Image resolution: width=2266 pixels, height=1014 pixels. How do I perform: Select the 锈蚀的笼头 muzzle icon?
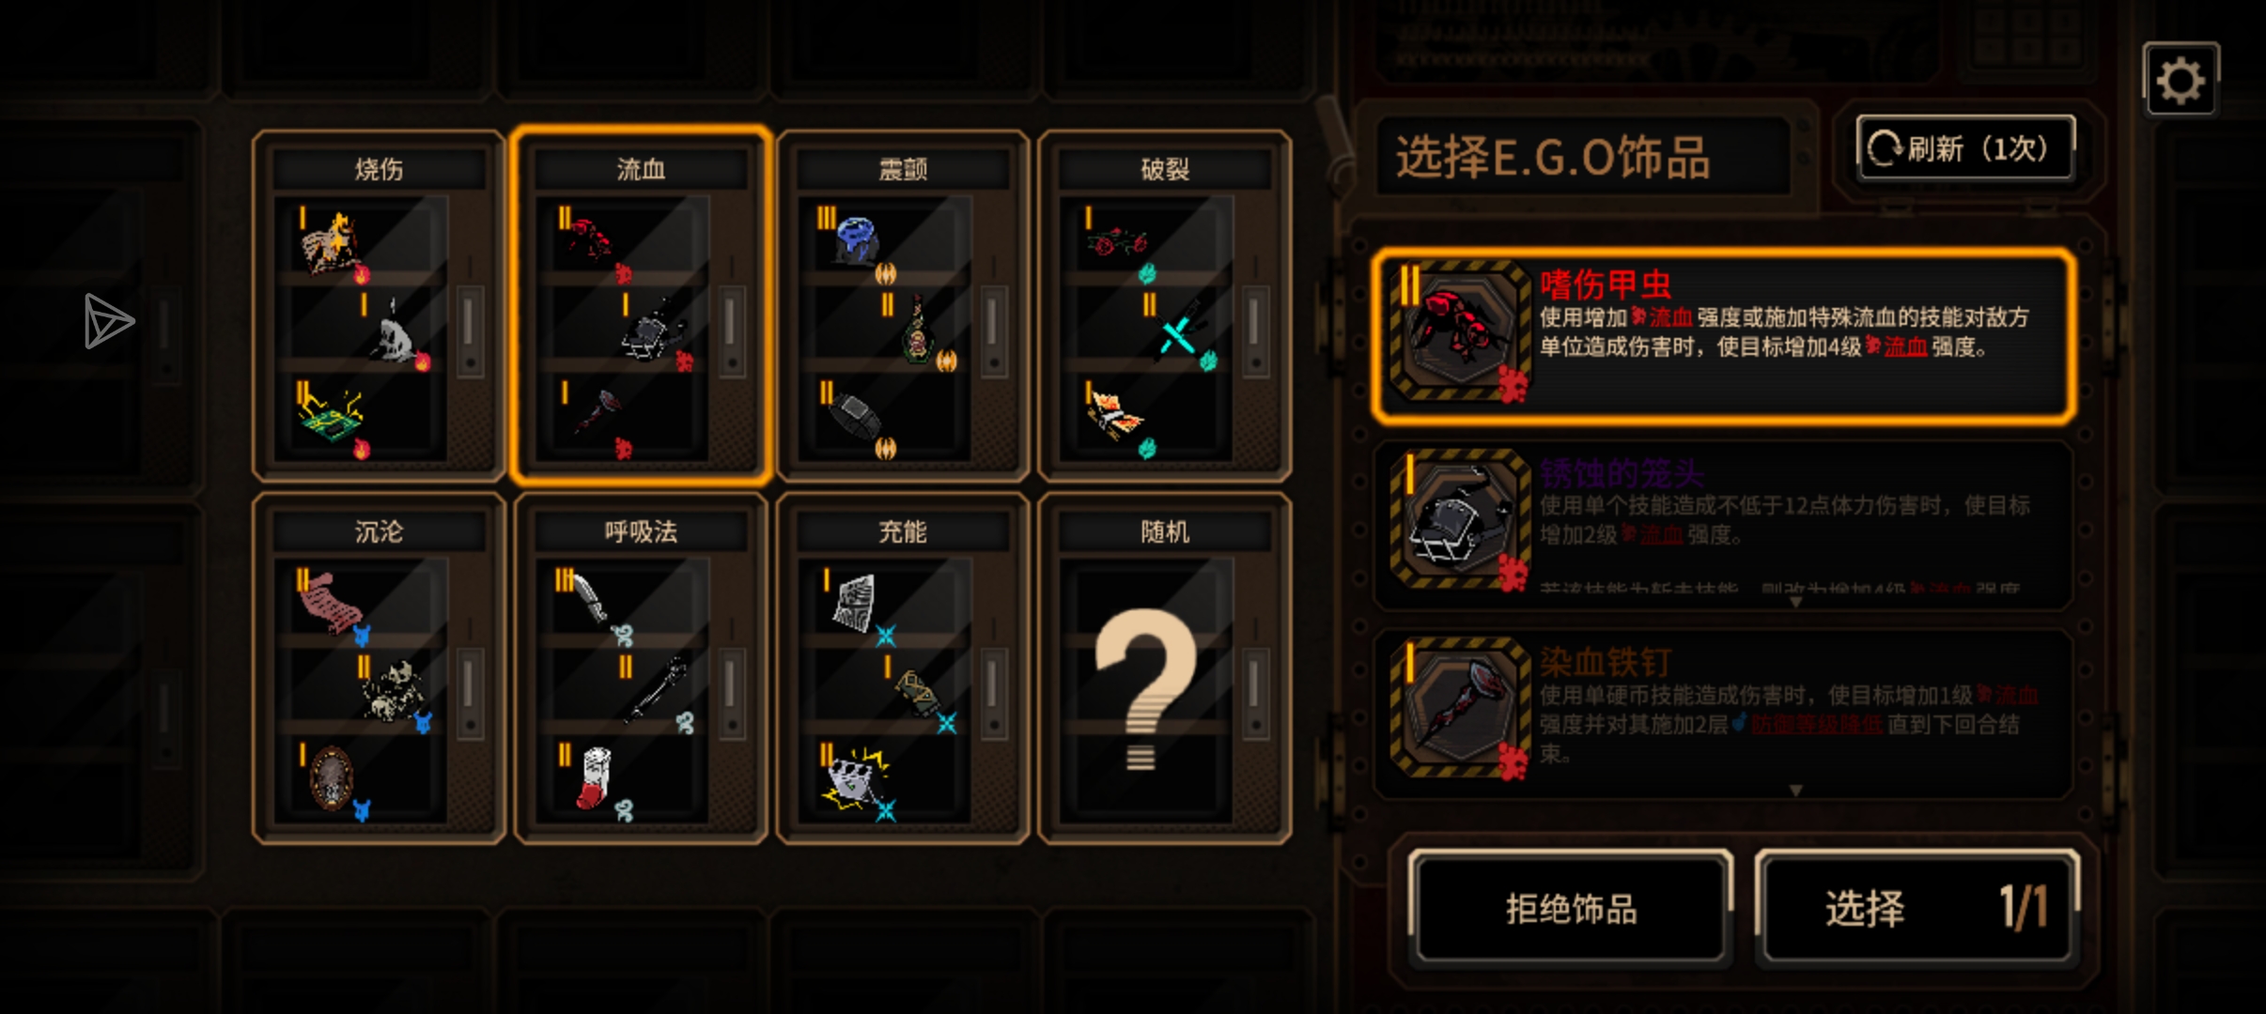(1459, 519)
